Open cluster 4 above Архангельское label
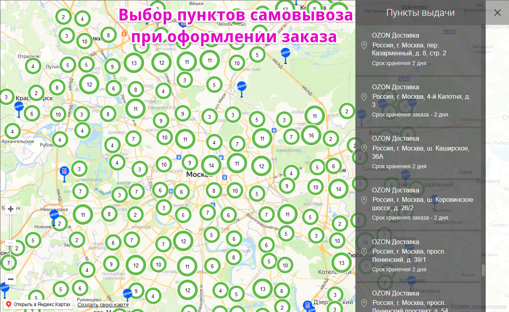Viewport: 509px width, 312px height. point(12,132)
